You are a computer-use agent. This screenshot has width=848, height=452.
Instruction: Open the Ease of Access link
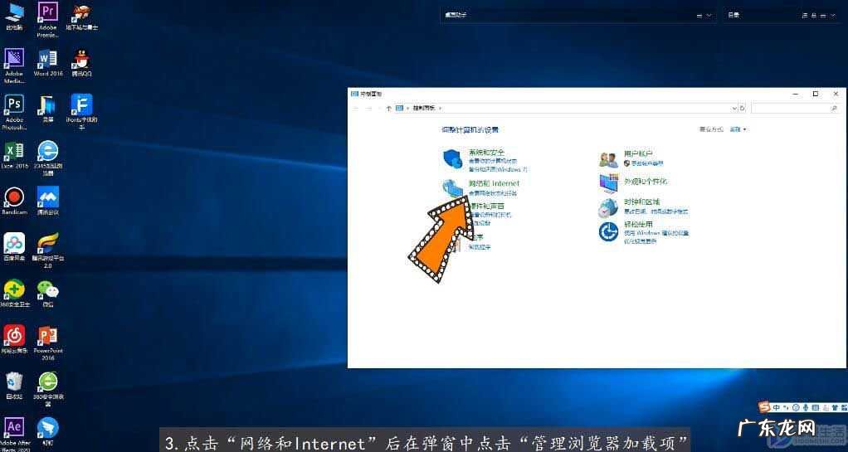click(x=638, y=225)
